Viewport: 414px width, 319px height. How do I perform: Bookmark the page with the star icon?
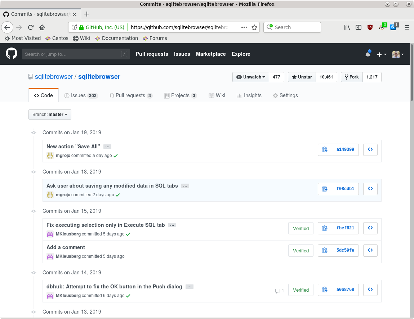click(x=254, y=27)
